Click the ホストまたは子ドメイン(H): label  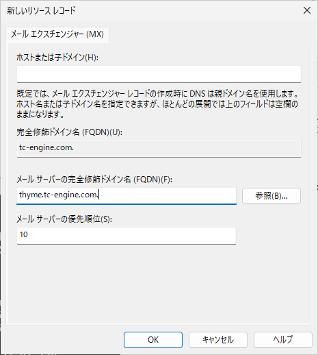tap(57, 58)
